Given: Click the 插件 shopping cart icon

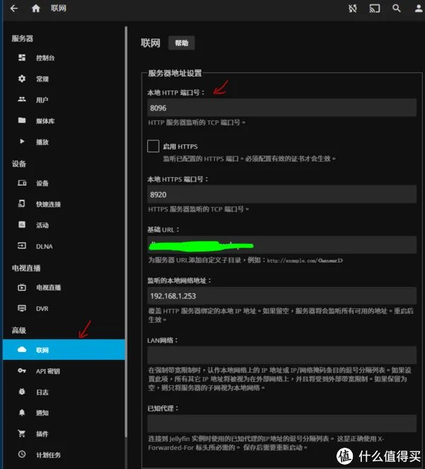Looking at the screenshot, I should pyautogui.click(x=21, y=434).
